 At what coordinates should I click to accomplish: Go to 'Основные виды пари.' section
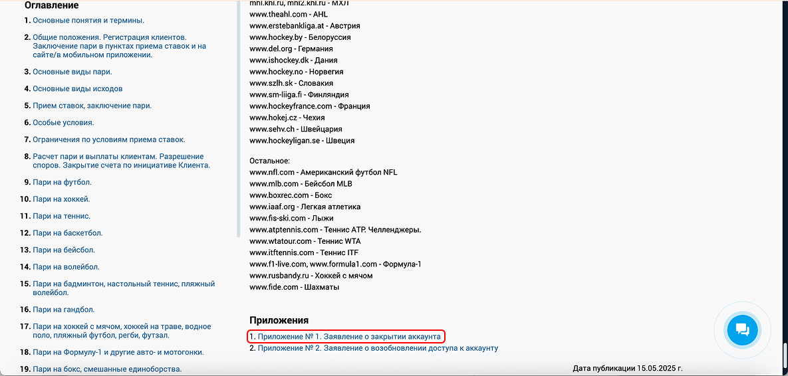[72, 72]
